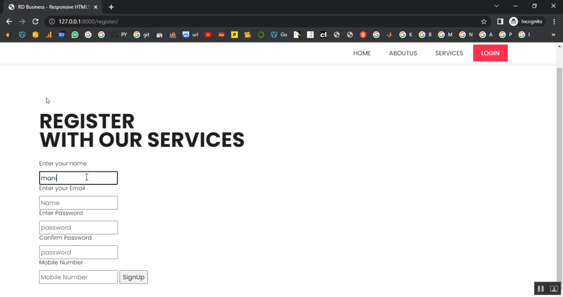The image size is (563, 297).
Task: Click the 'Enter your name' label
Action: pos(63,163)
